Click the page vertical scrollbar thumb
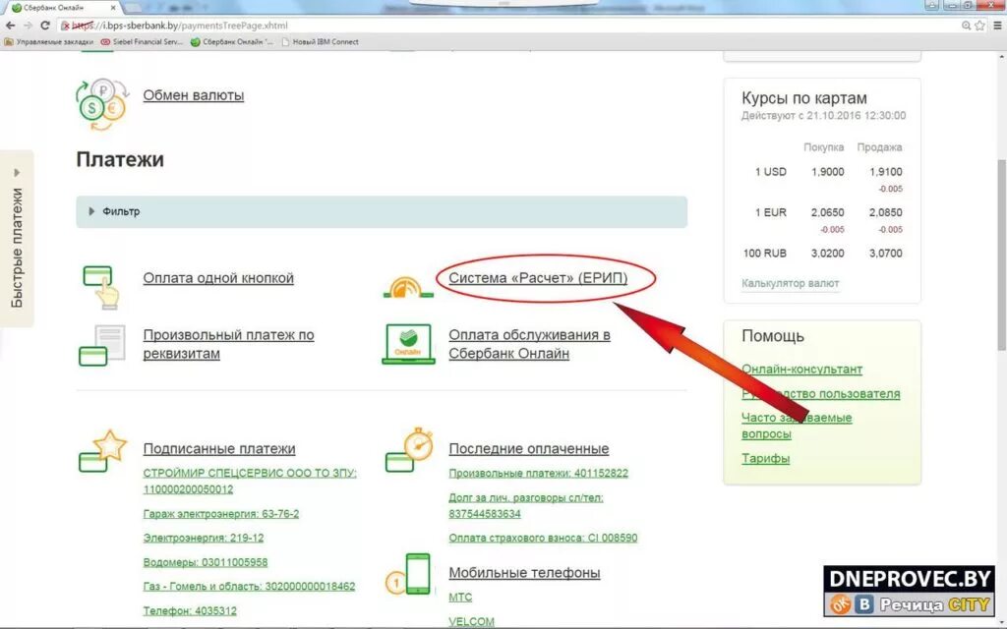Image resolution: width=1007 pixels, height=629 pixels. tap(1002, 255)
